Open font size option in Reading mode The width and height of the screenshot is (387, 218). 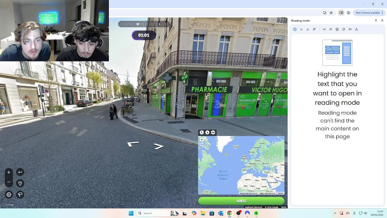[x=331, y=29]
